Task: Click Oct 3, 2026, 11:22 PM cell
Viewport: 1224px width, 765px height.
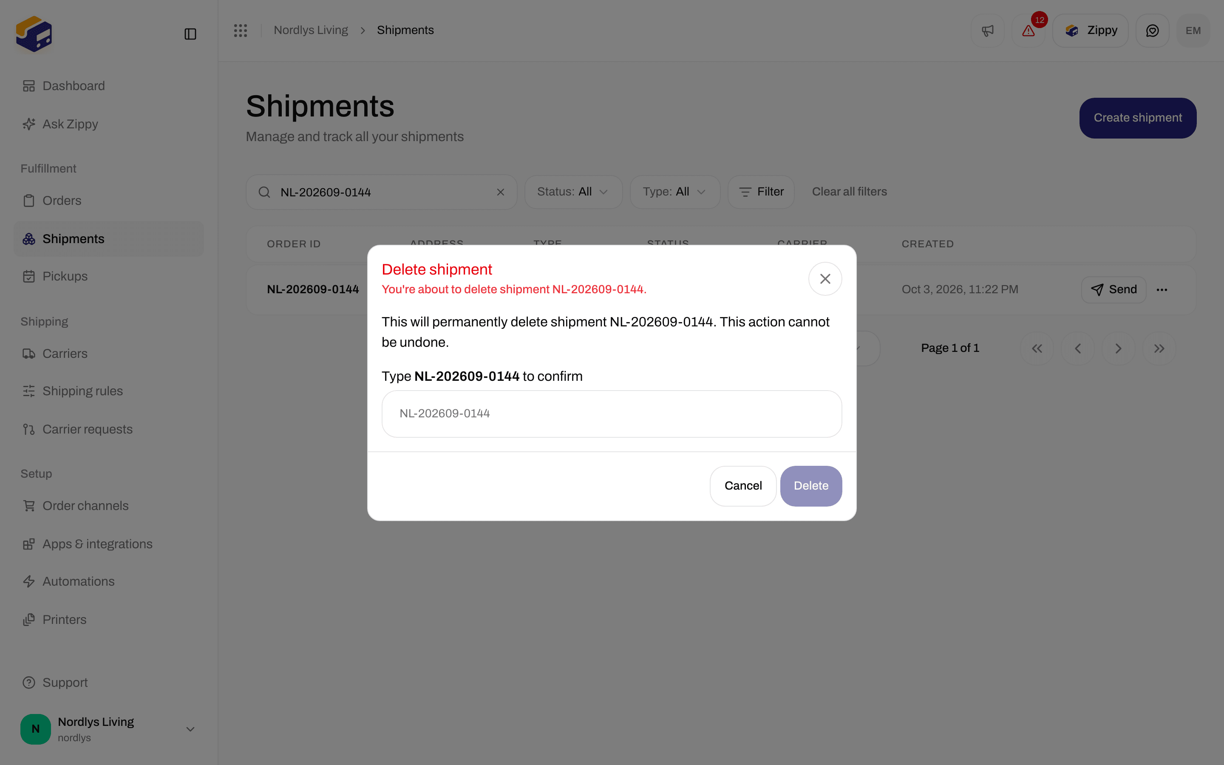Action: coord(960,289)
